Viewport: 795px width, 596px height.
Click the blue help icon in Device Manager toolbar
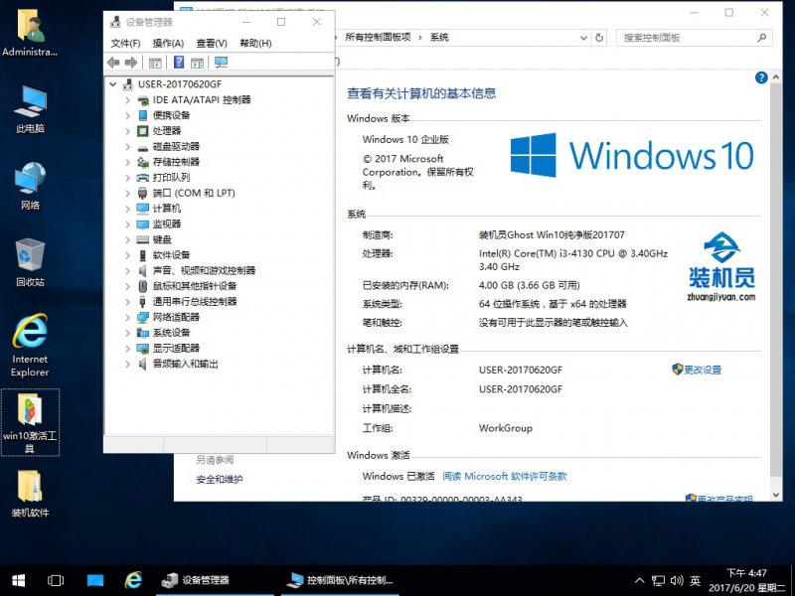[177, 63]
